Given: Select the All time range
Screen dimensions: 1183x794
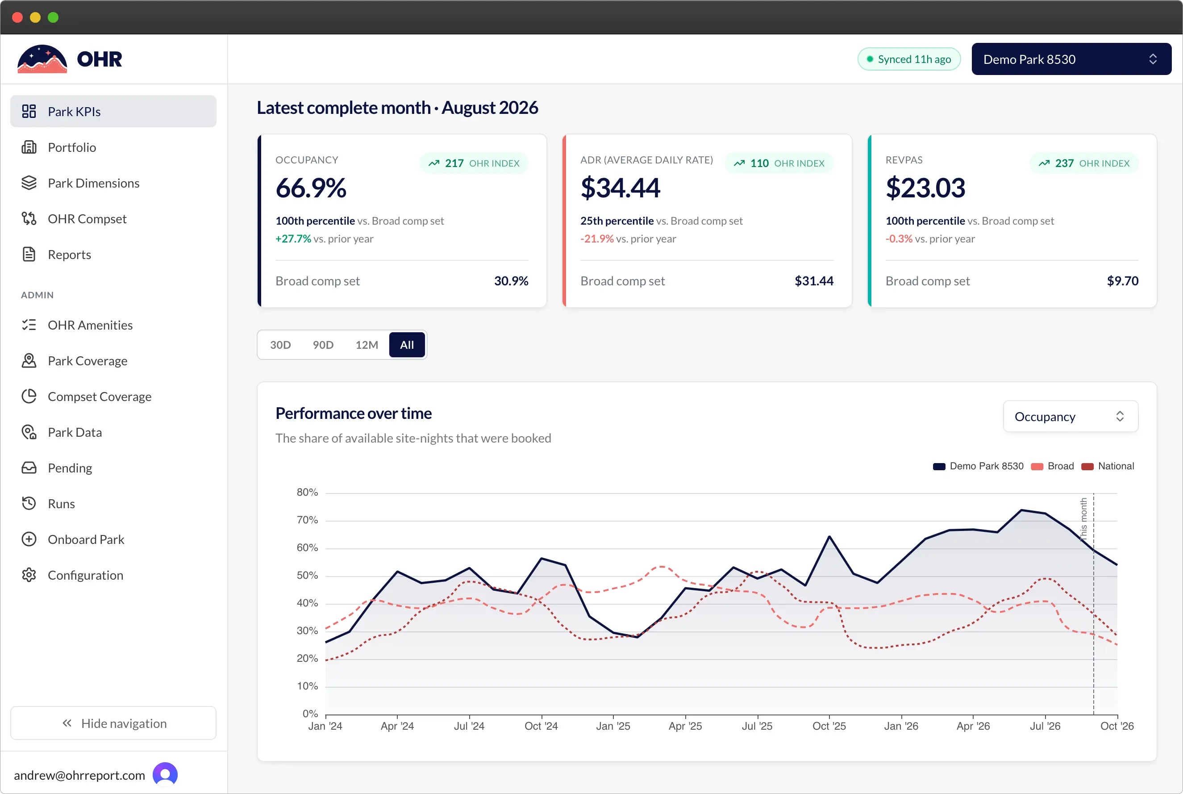Looking at the screenshot, I should [x=407, y=345].
